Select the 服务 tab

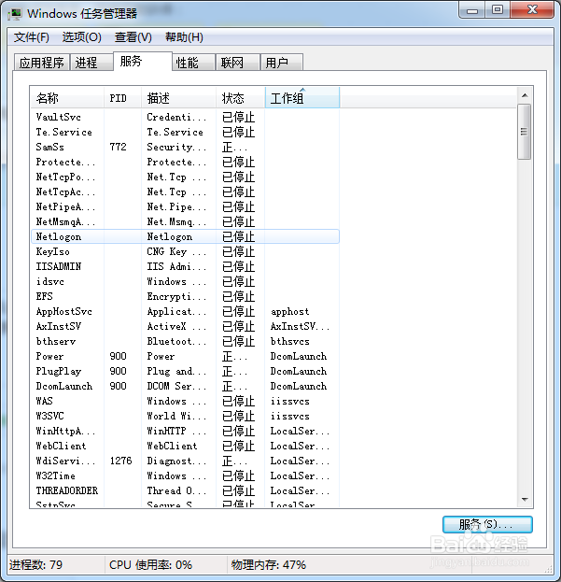pos(143,61)
